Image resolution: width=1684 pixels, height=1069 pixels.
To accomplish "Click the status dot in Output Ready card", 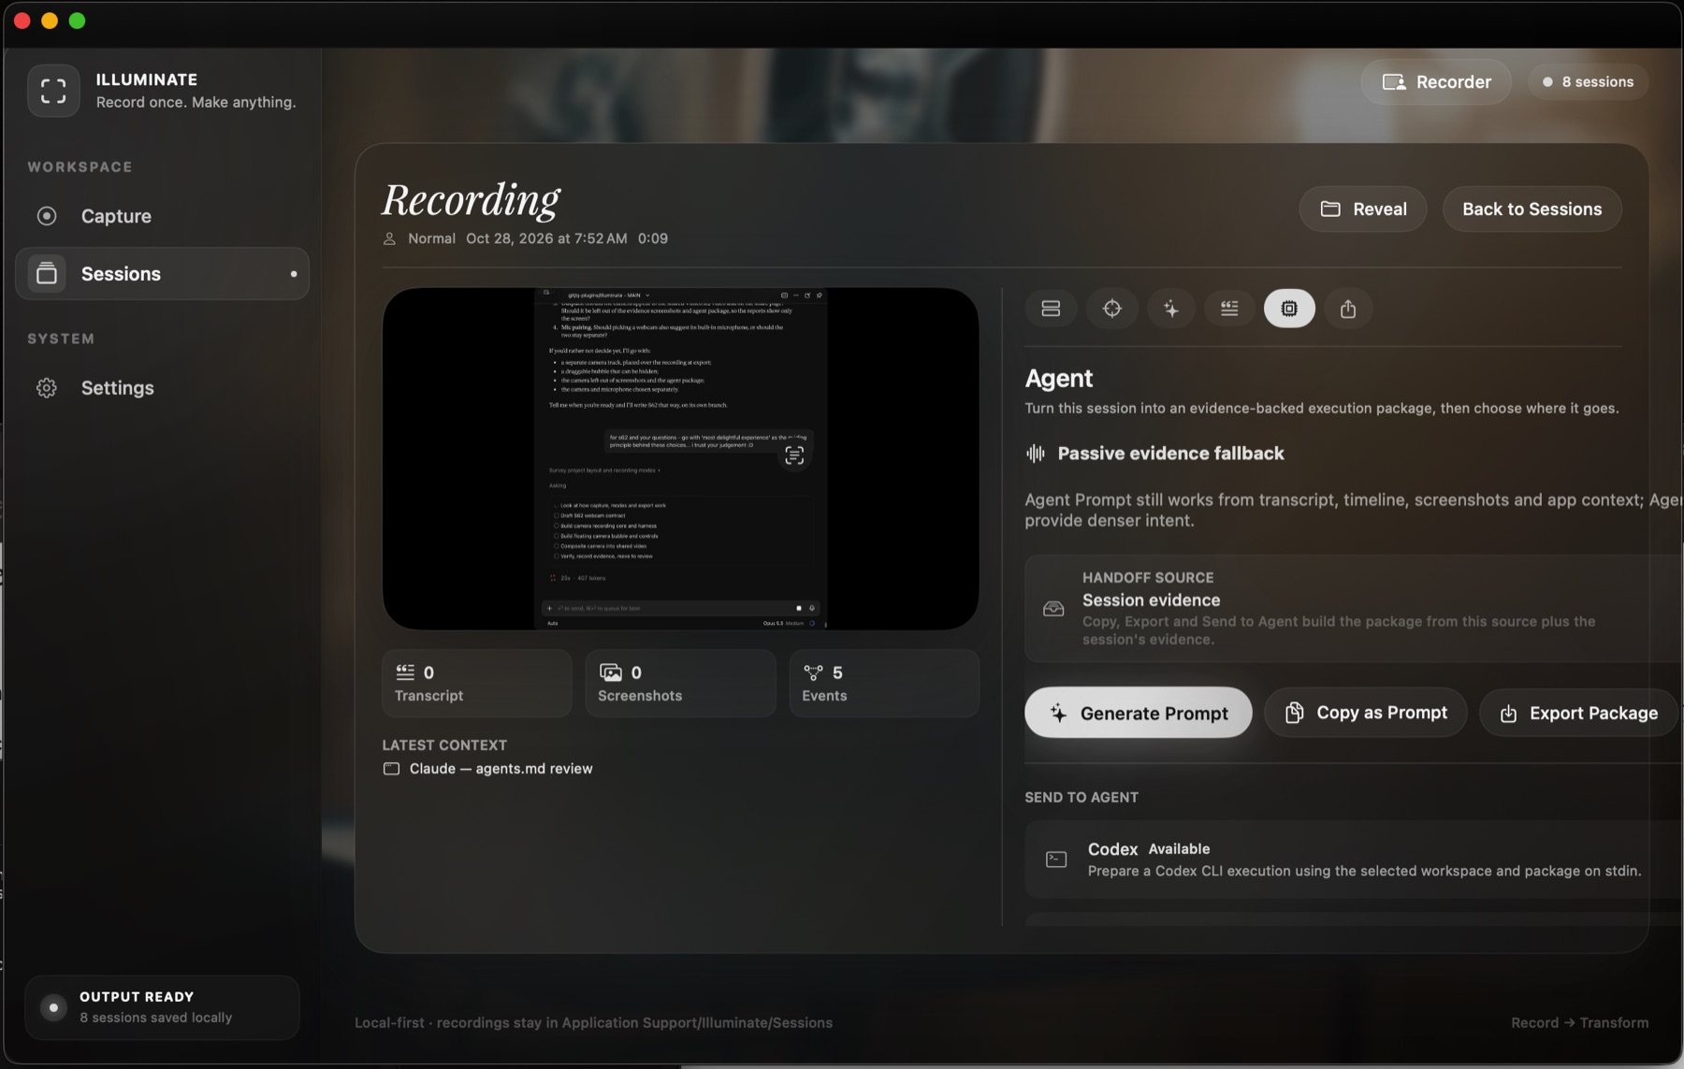I will pos(53,1007).
